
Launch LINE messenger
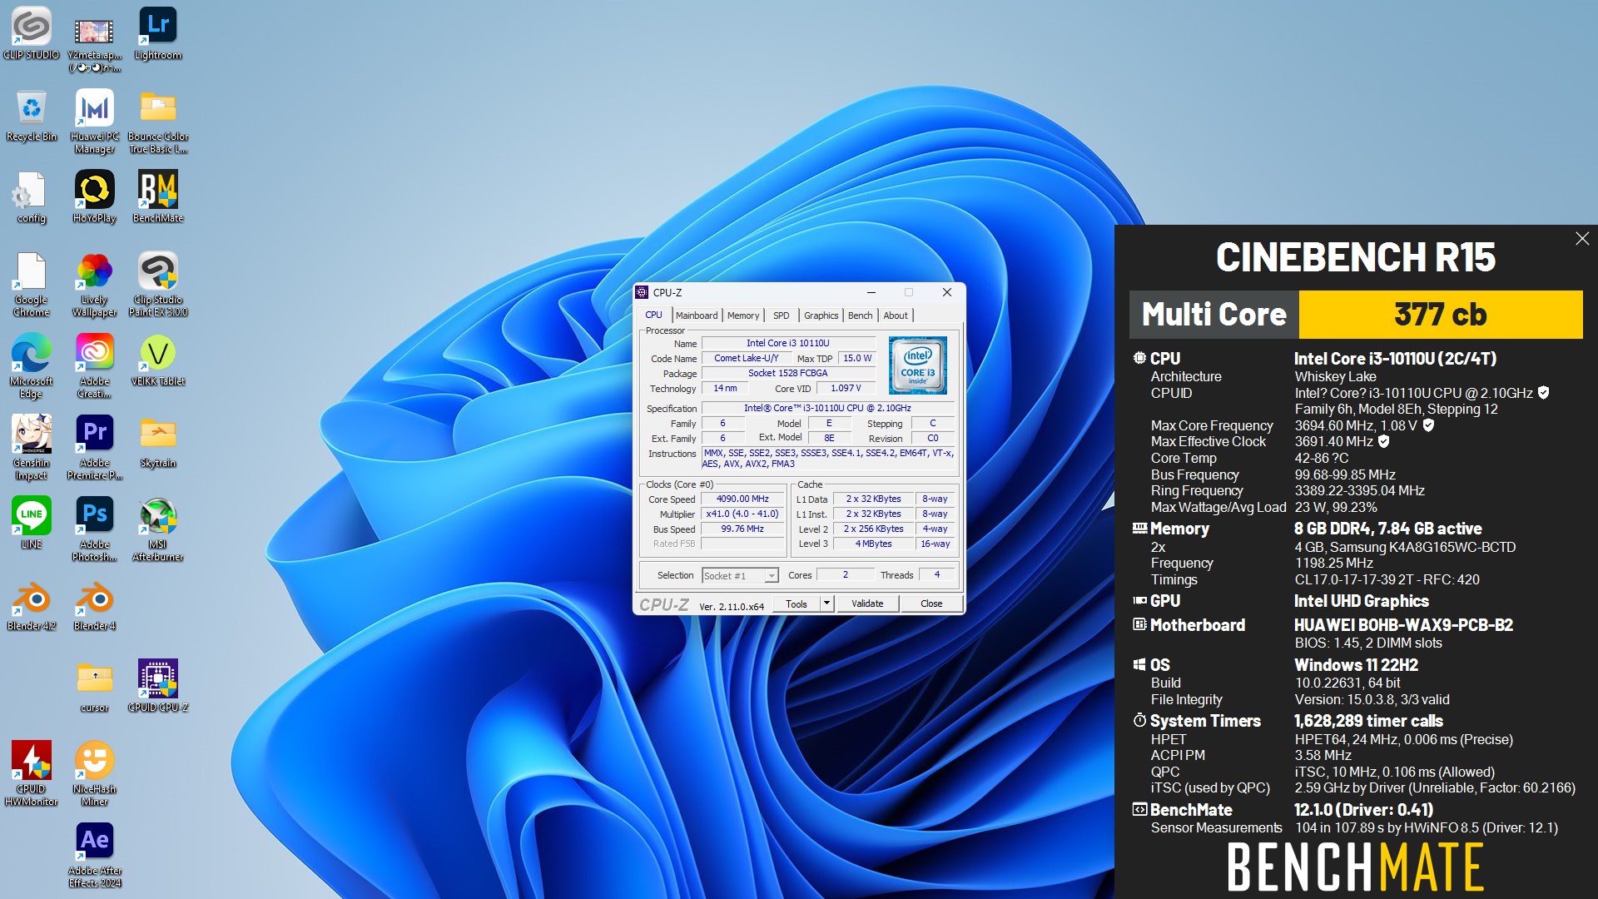pos(32,523)
